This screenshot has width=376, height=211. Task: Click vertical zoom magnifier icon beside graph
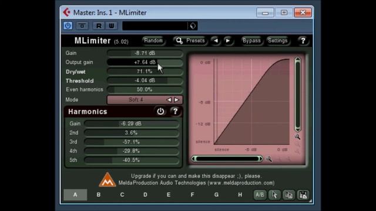tap(297, 137)
